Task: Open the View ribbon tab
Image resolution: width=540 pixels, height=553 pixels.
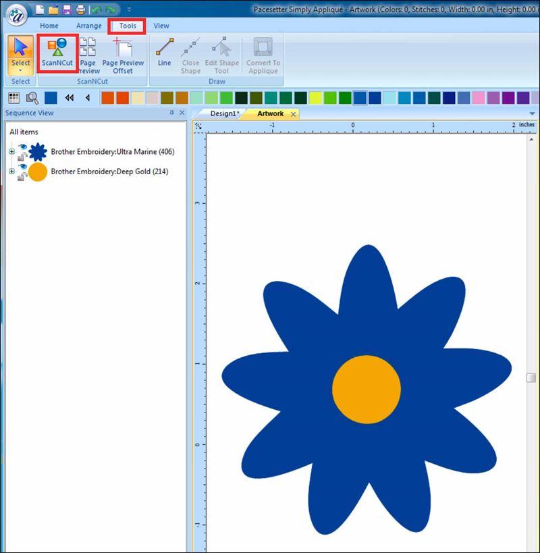Action: tap(161, 26)
